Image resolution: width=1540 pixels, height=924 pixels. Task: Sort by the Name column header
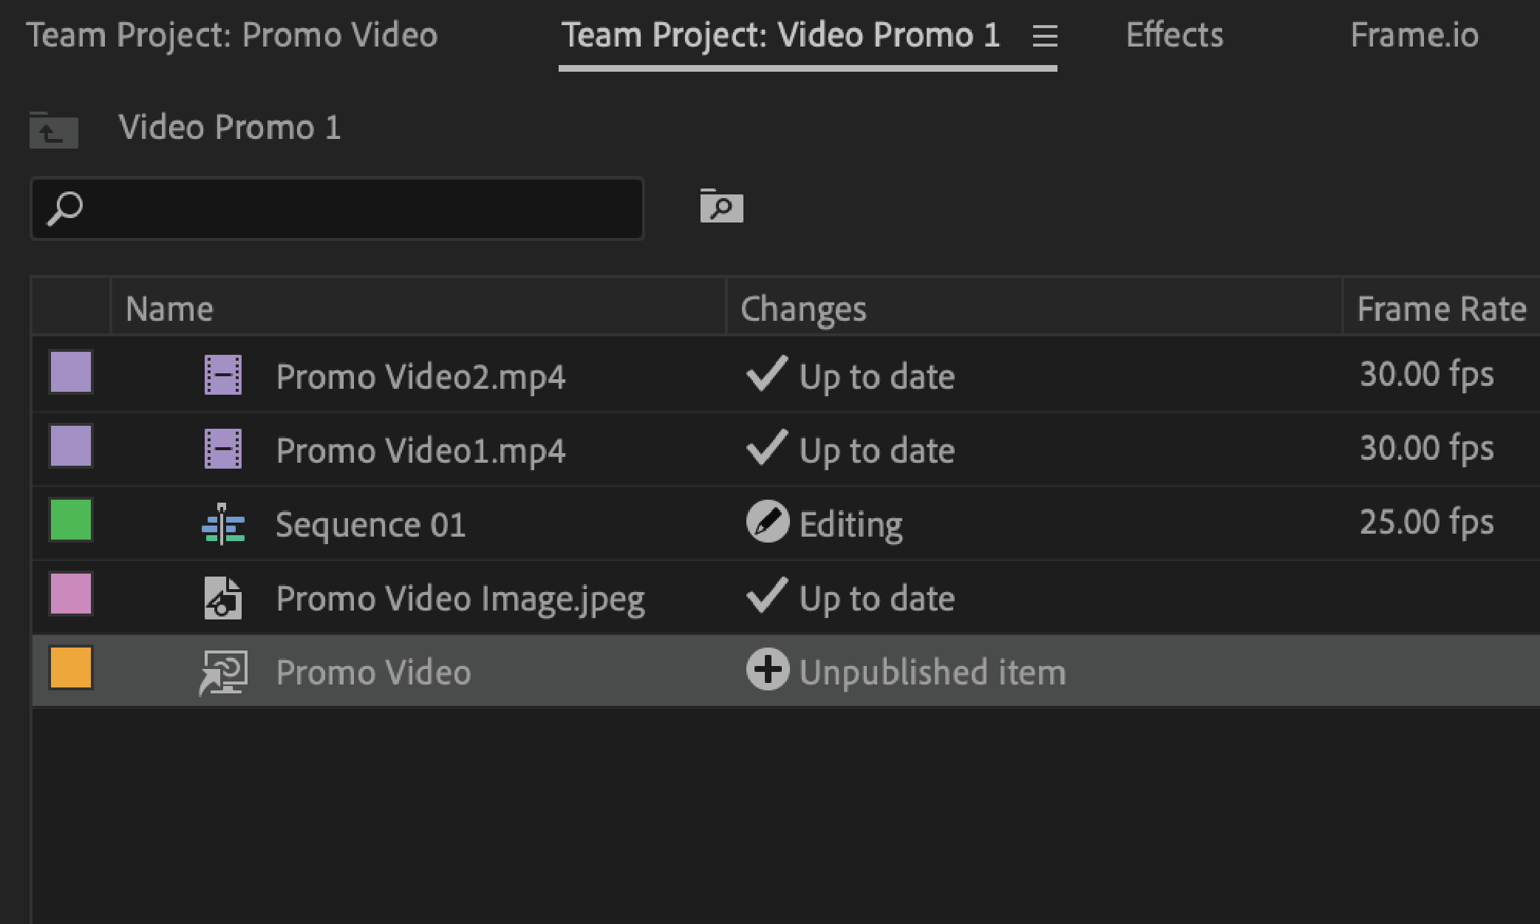pyautogui.click(x=169, y=309)
